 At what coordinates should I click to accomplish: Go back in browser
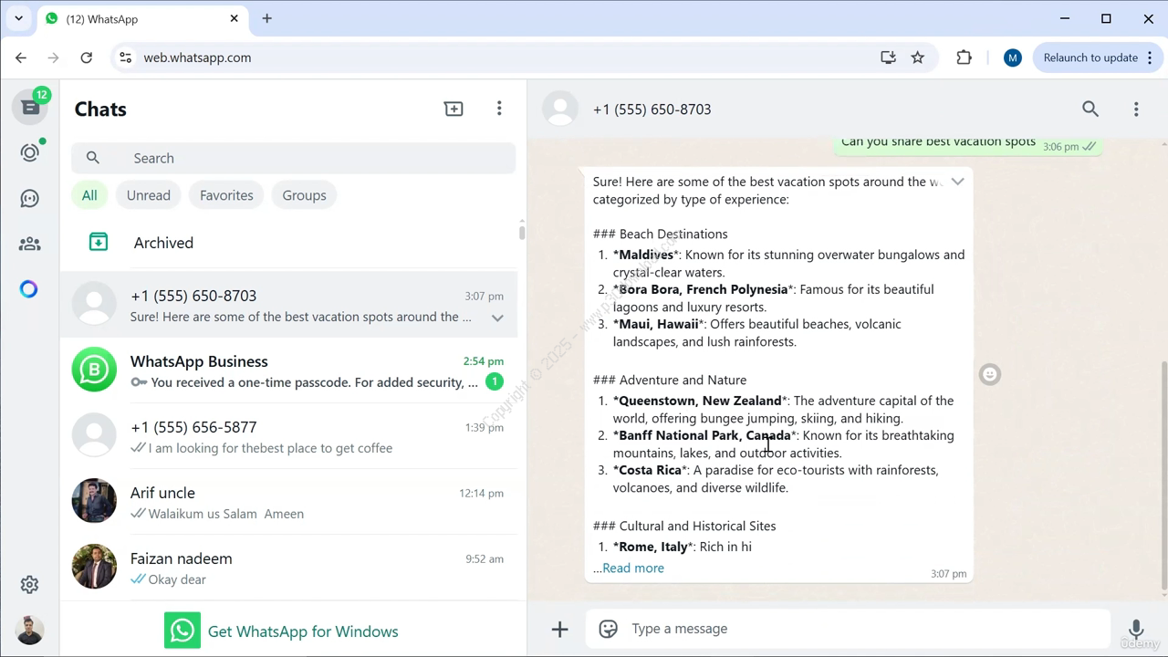pyautogui.click(x=21, y=57)
